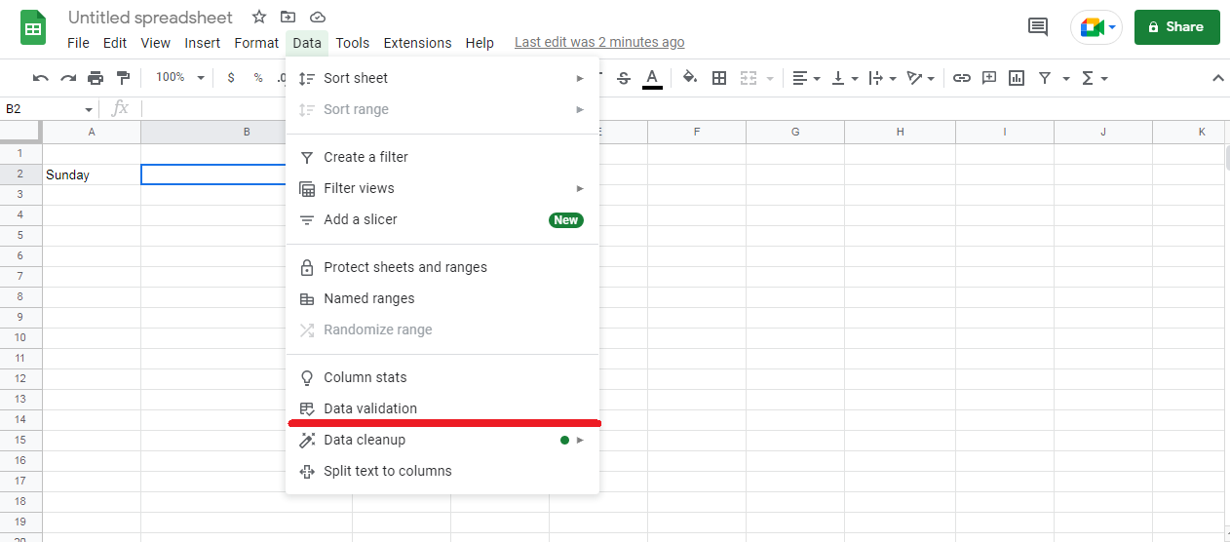This screenshot has width=1230, height=542.
Task: Open text wrapping dropdown
Action: (882, 78)
